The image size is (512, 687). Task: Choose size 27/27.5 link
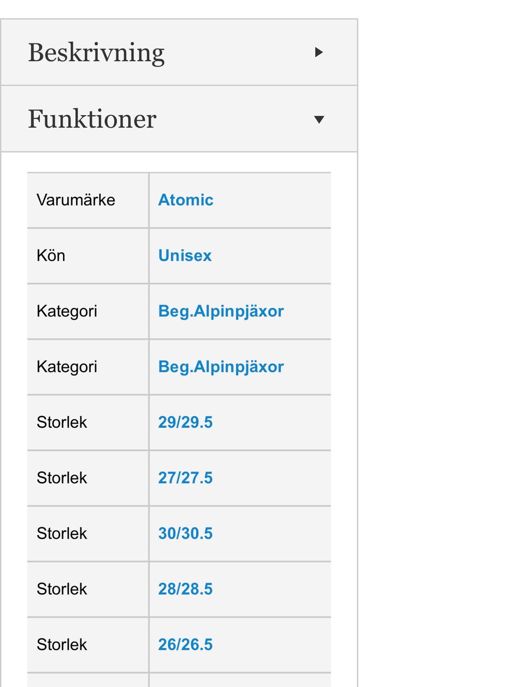point(185,477)
